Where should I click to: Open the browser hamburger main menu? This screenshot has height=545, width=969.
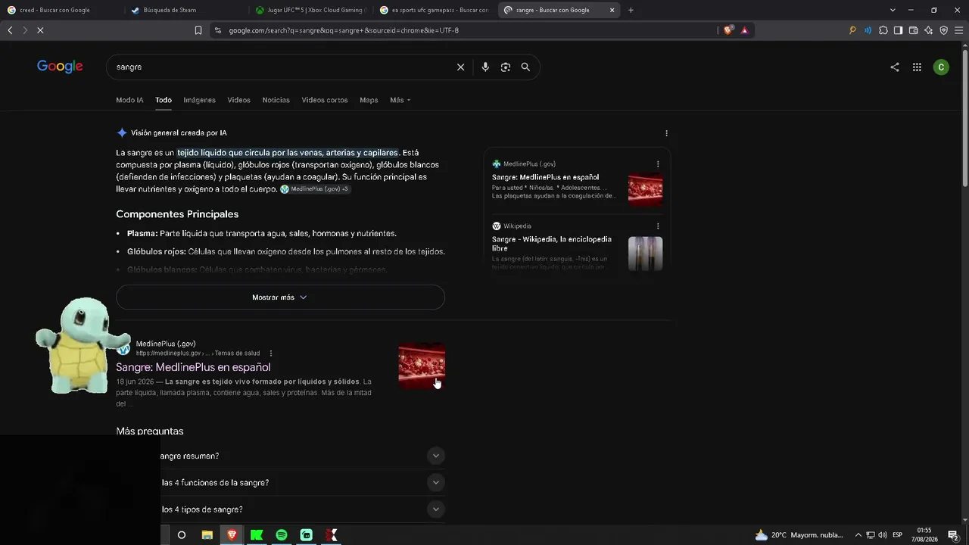tap(958, 30)
